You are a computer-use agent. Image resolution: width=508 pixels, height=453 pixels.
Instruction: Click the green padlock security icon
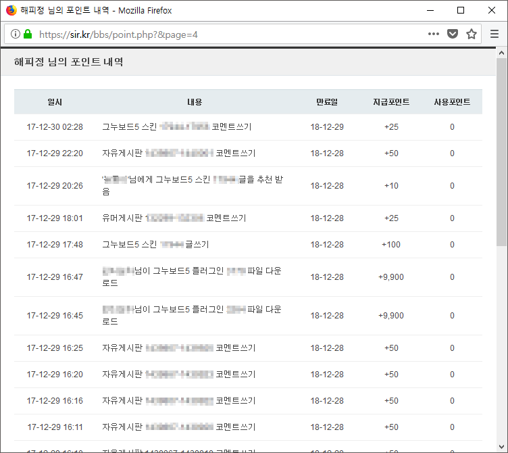(28, 34)
